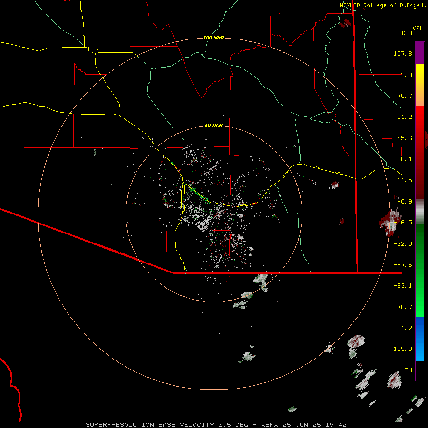Click the 14.5 velocity scale value
The image size is (428, 428).
point(405,180)
